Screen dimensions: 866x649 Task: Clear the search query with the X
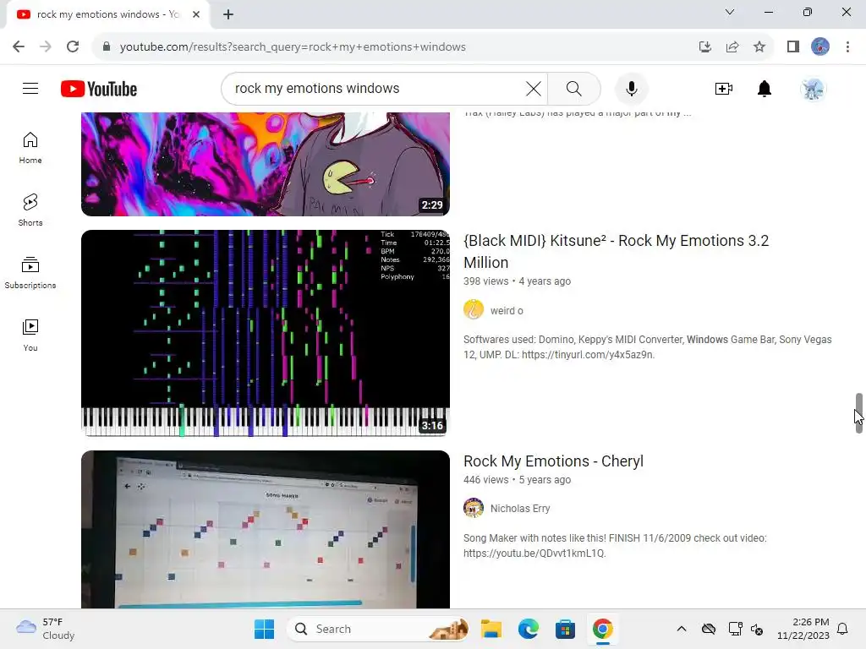click(534, 88)
